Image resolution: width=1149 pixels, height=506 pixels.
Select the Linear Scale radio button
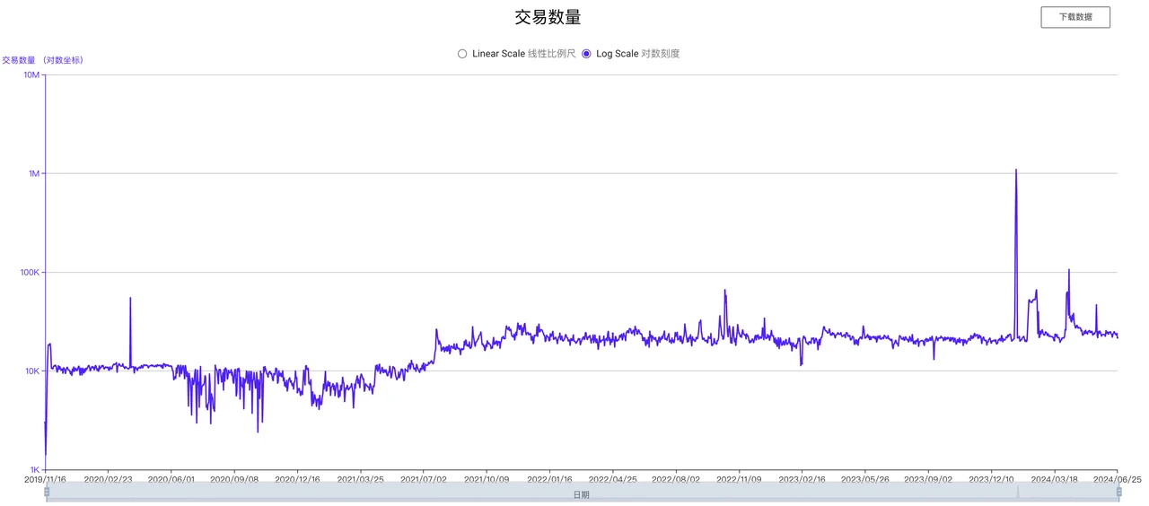[462, 54]
